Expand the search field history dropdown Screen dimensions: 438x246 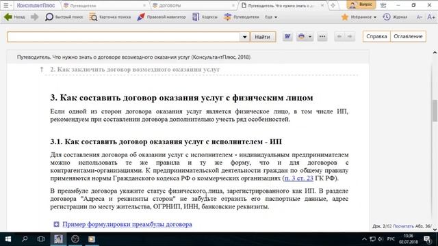(x=244, y=37)
